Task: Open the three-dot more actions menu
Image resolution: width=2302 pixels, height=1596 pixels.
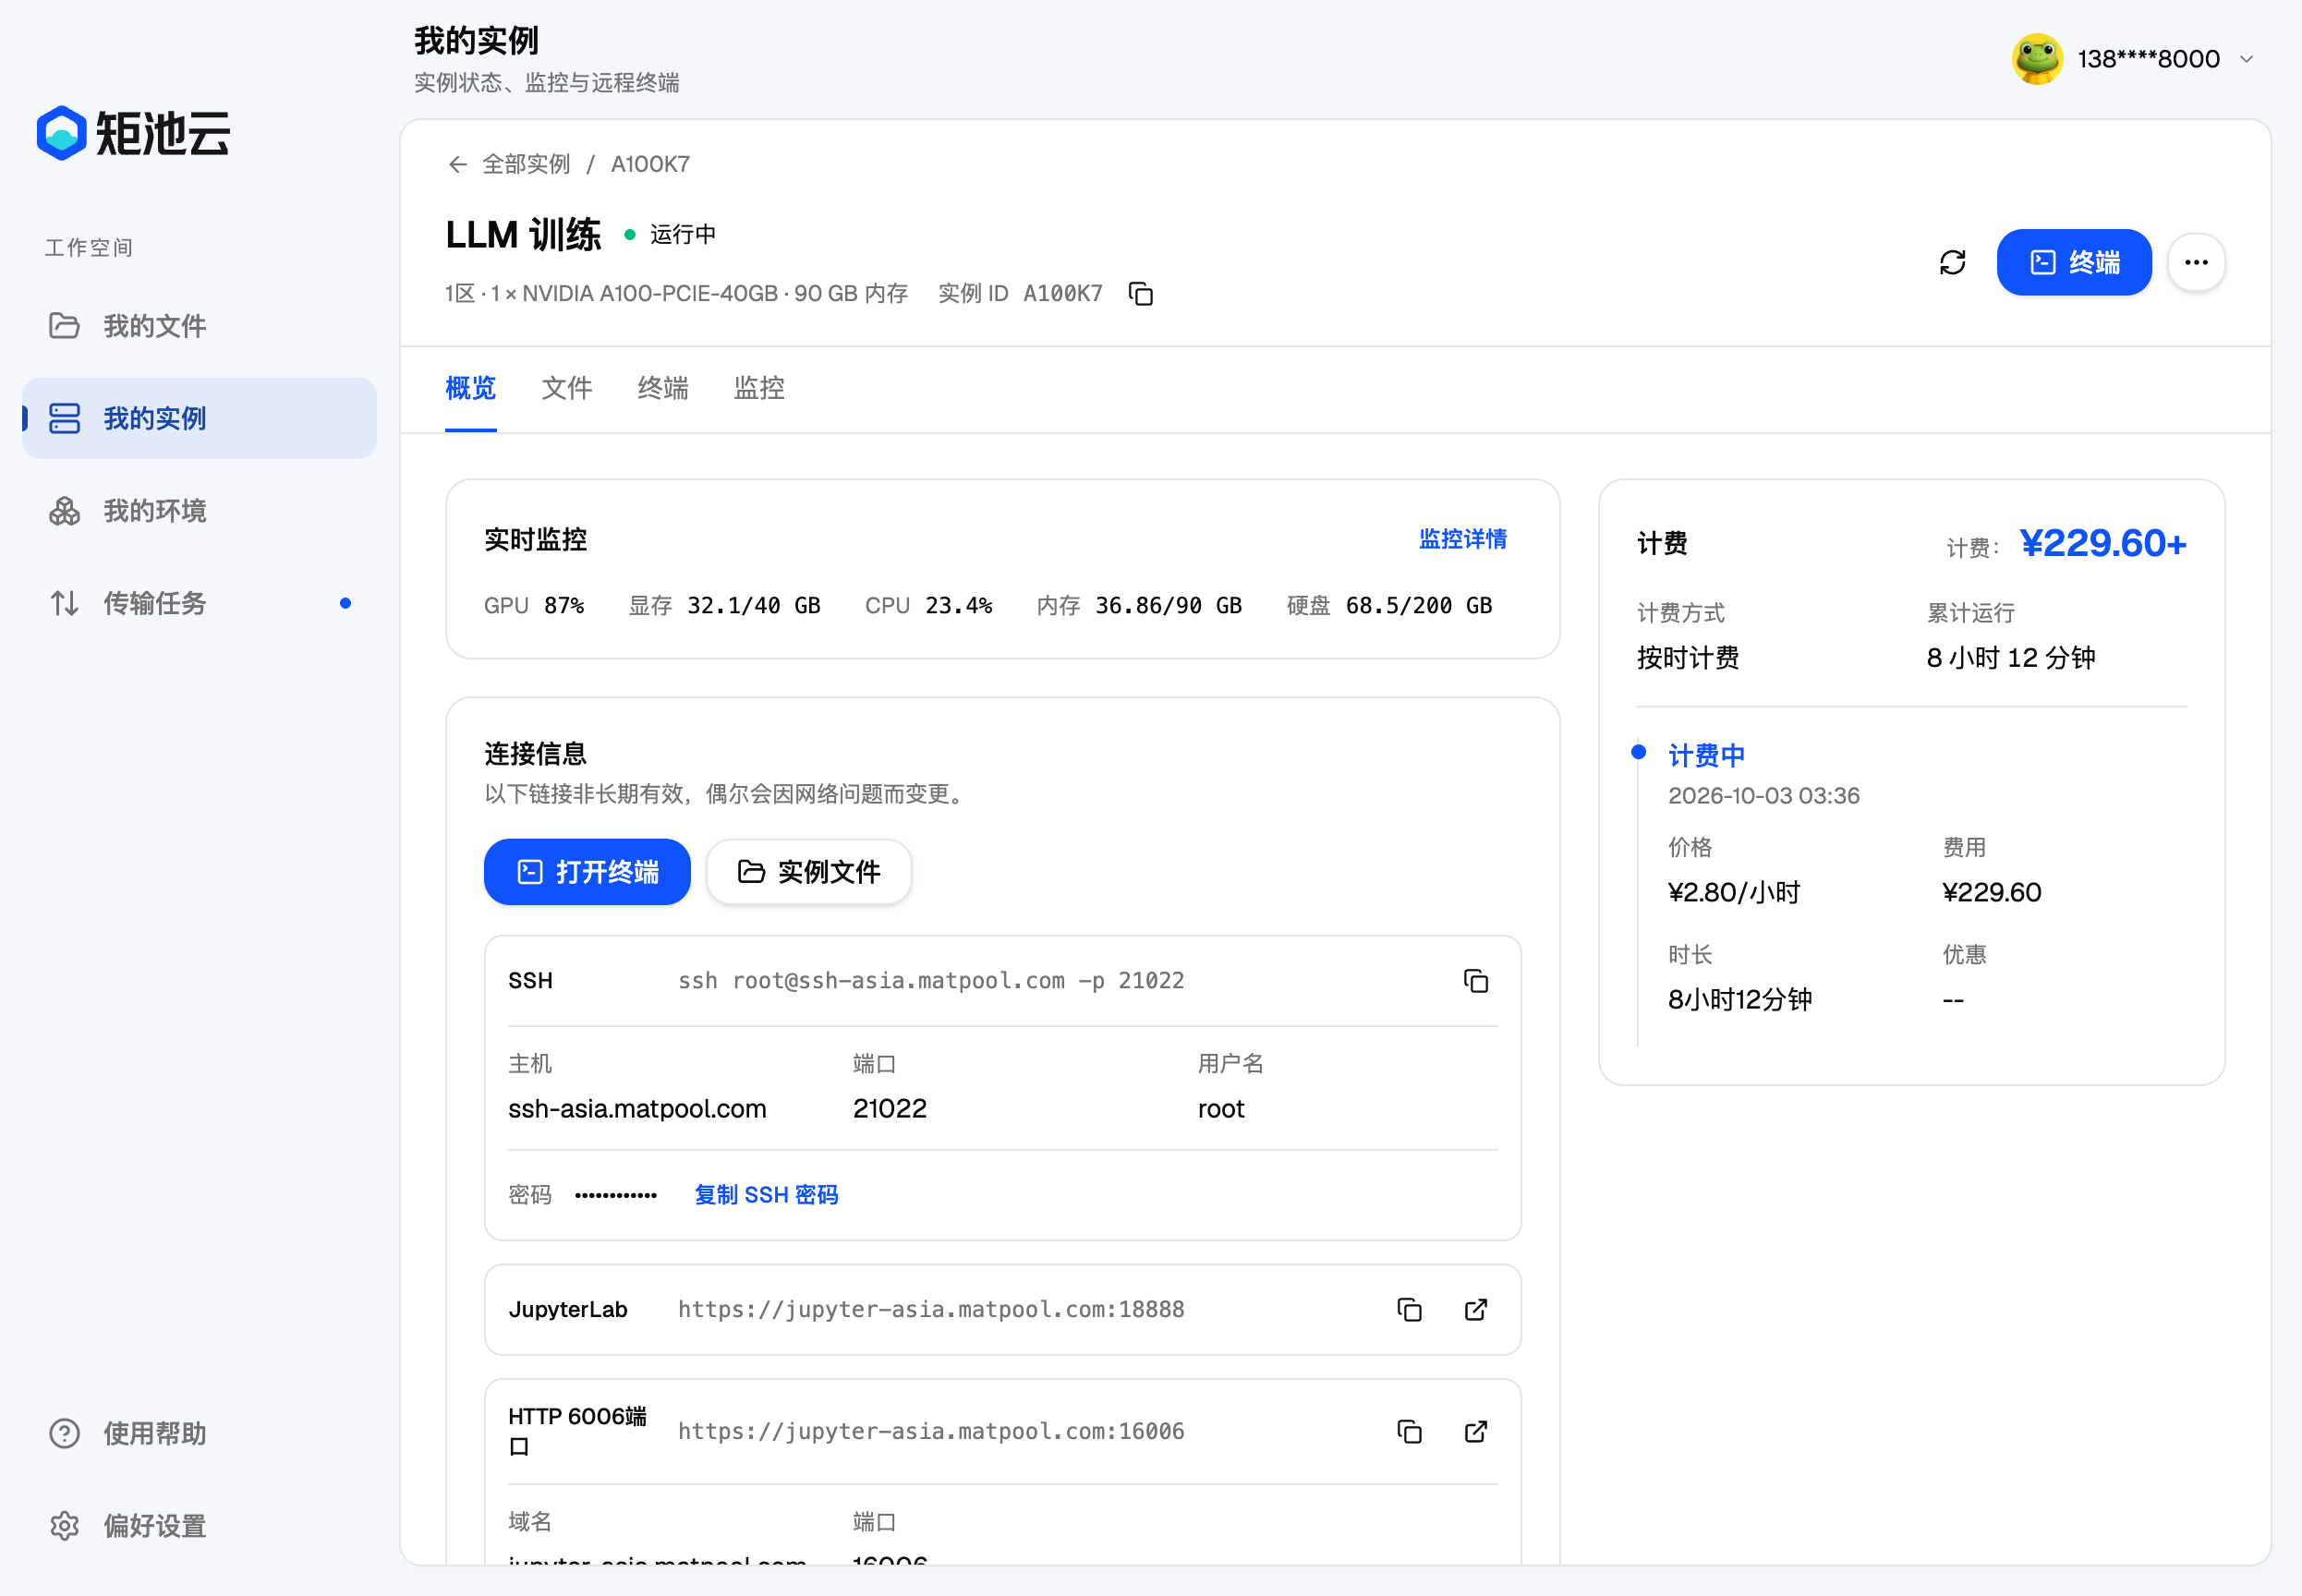Action: point(2196,262)
